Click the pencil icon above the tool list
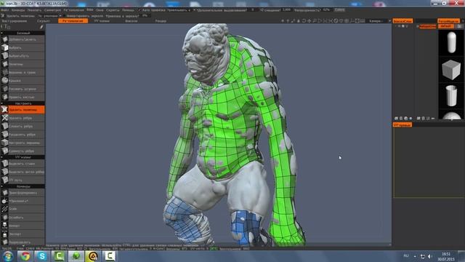This screenshot has width=465, height=262. pyautogui.click(x=41, y=27)
